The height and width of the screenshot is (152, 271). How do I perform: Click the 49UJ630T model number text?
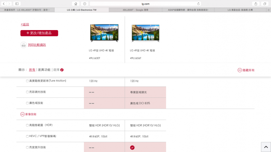[94, 58]
